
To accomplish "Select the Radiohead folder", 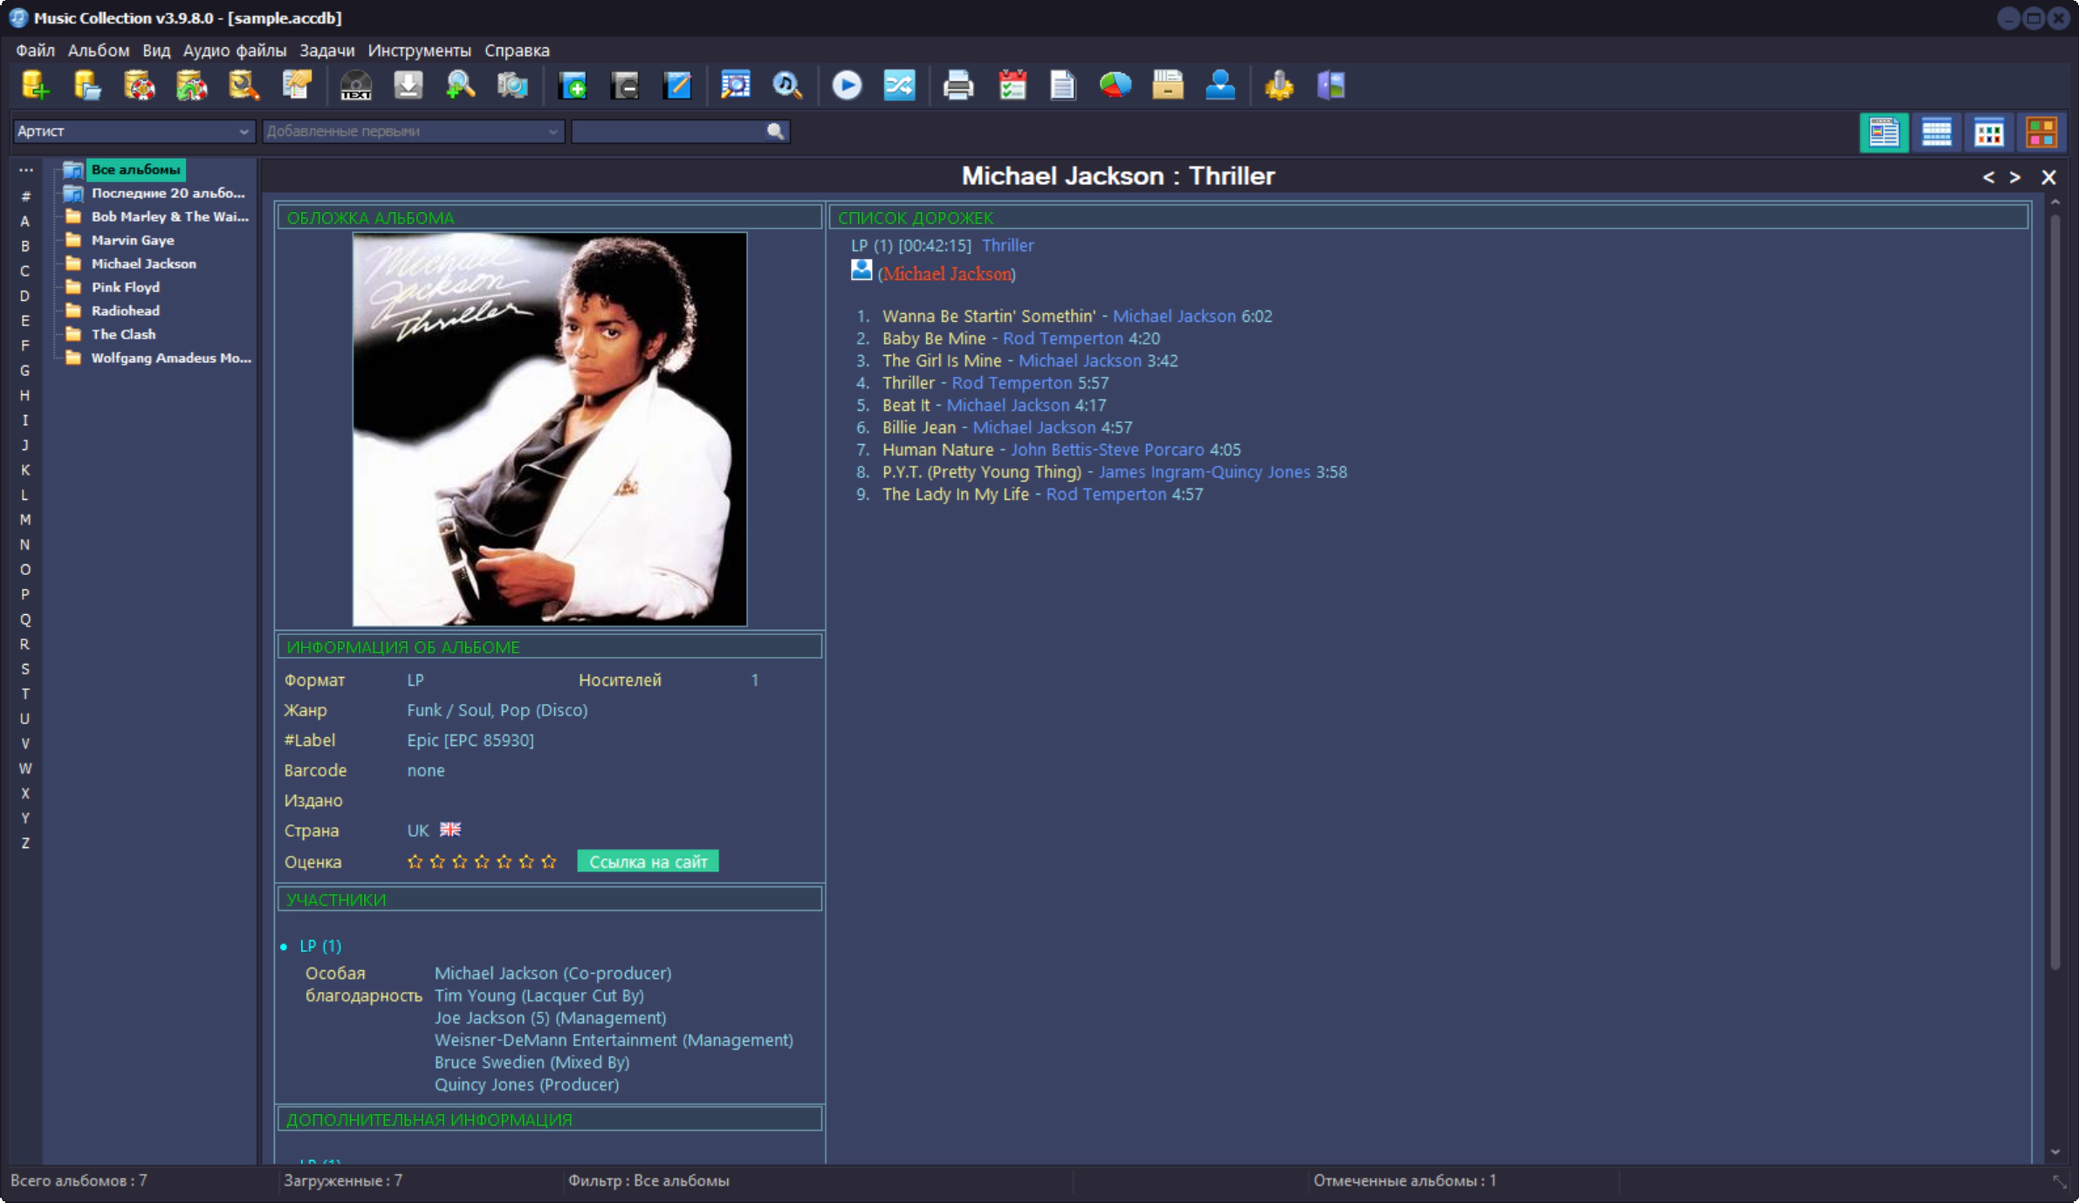I will [x=126, y=311].
